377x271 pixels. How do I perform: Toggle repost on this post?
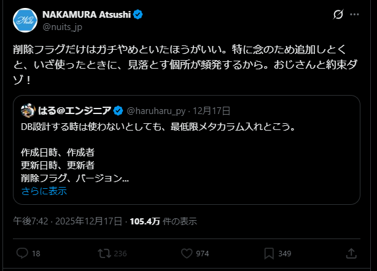[104, 253]
